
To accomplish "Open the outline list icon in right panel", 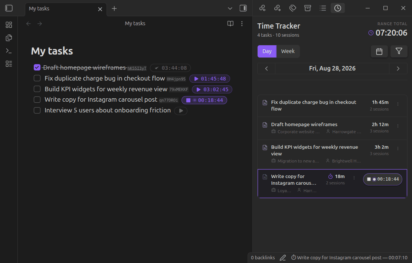I will tap(323, 8).
